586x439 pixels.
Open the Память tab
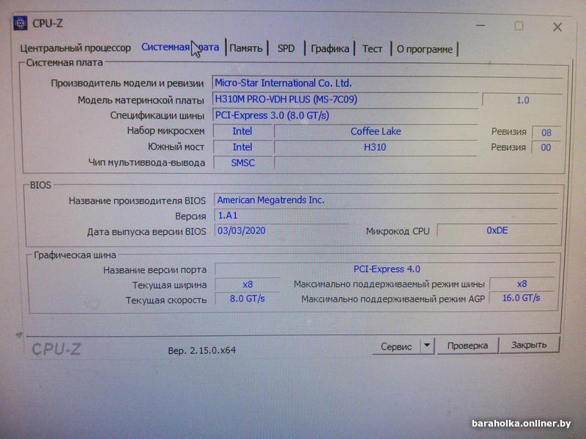pyautogui.click(x=246, y=48)
